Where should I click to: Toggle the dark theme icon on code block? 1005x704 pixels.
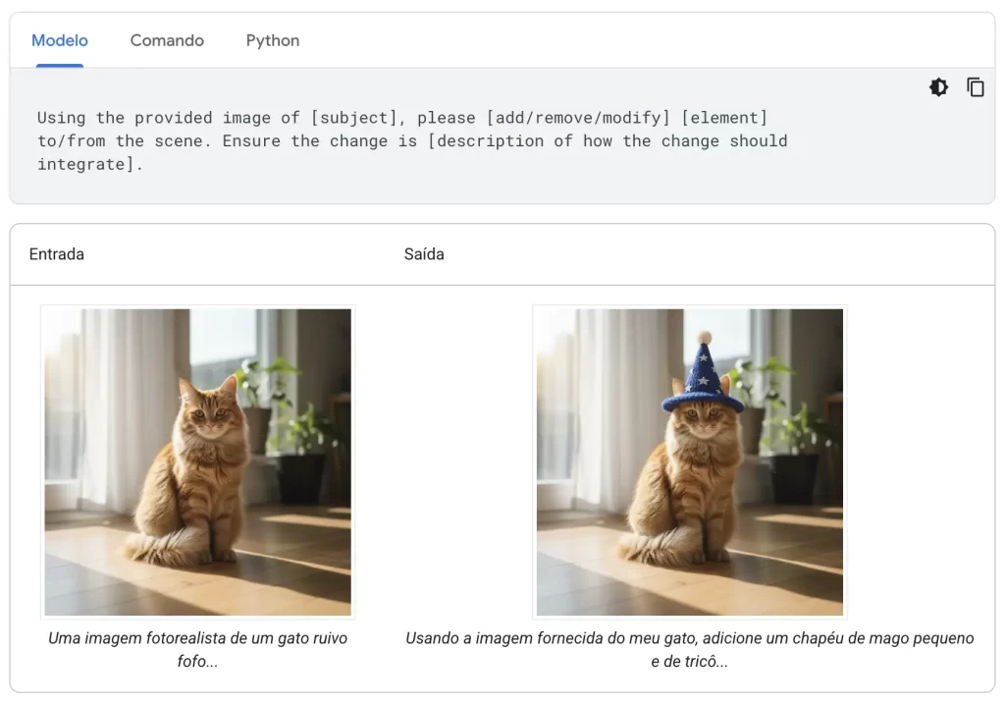tap(939, 87)
